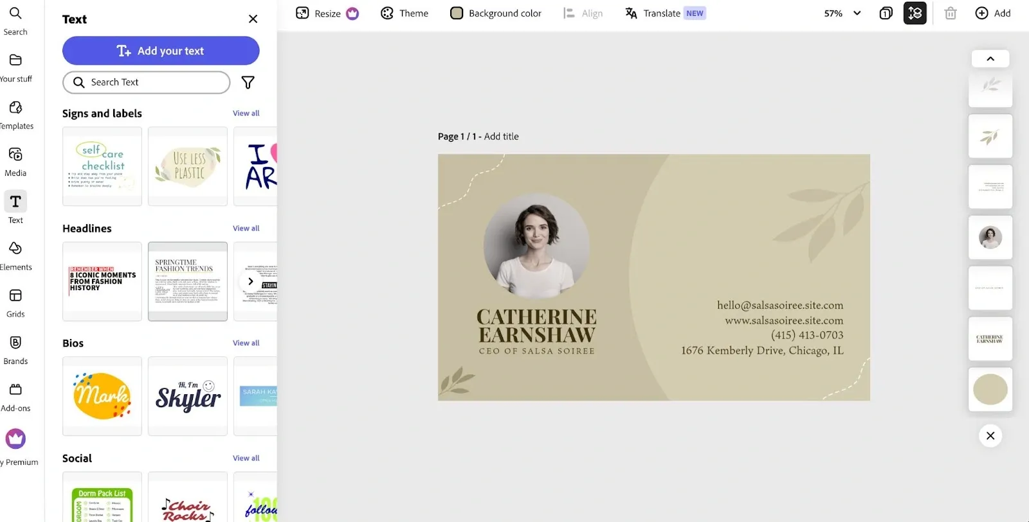
Task: Open the Translate feature
Action: coord(666,13)
